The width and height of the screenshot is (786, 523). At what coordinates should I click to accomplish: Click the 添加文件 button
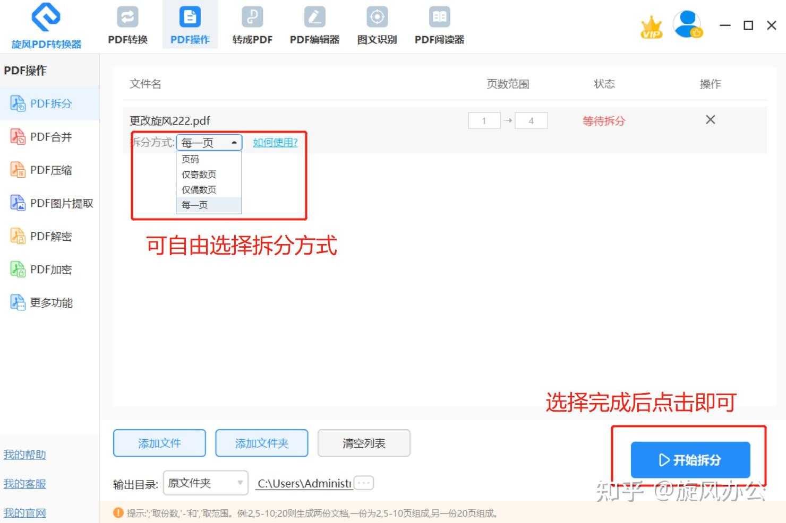point(159,443)
